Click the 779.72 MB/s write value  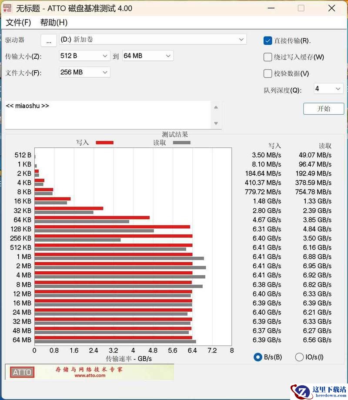[x=263, y=192]
